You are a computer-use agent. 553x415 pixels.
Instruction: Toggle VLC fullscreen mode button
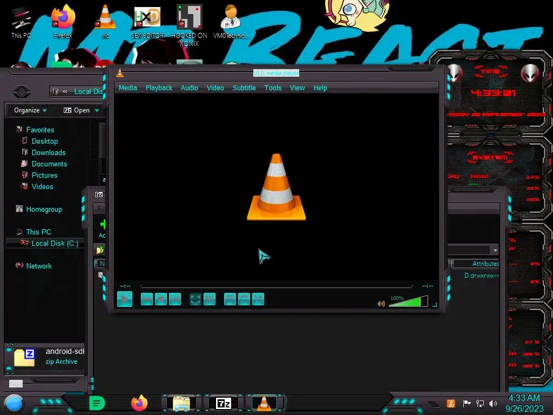click(x=195, y=299)
